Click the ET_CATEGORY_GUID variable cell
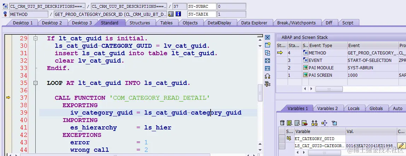 click(x=320, y=139)
